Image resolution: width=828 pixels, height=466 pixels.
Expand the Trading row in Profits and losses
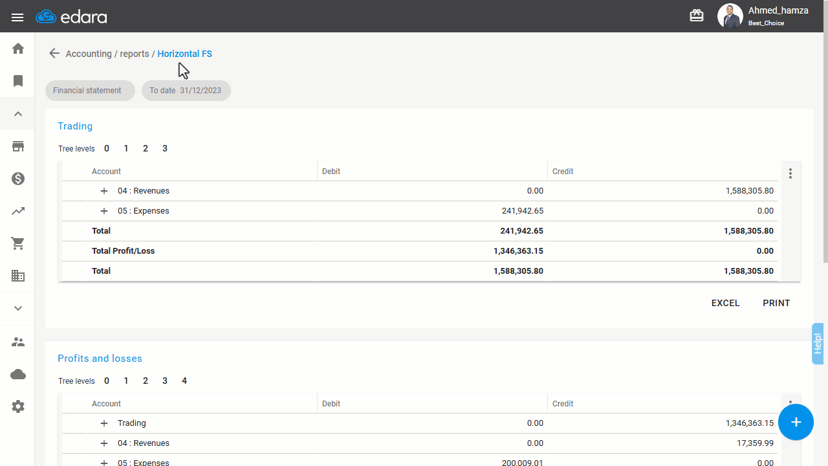103,423
